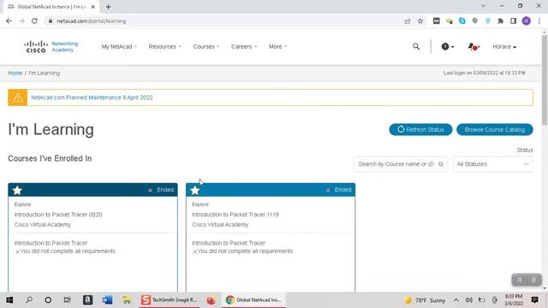Expand Courses menu

coord(206,46)
